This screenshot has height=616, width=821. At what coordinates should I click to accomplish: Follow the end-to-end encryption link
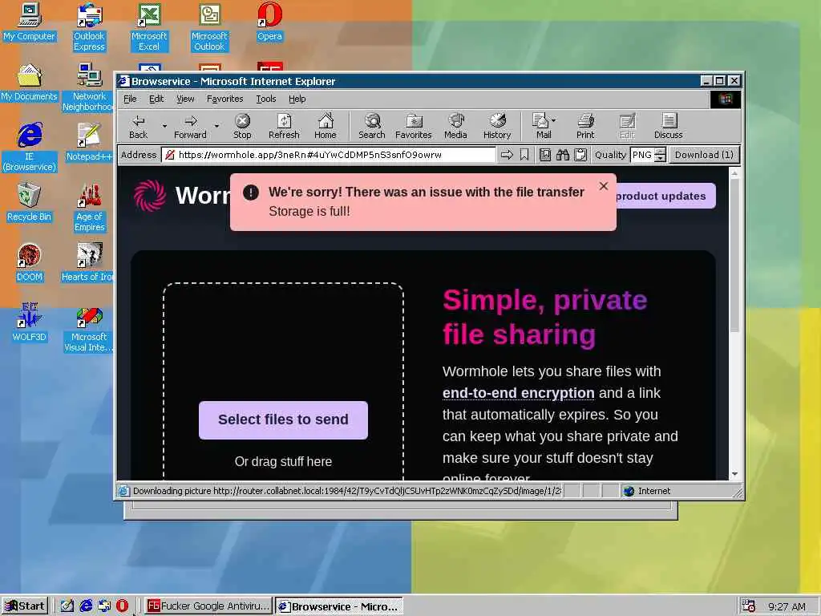(519, 393)
